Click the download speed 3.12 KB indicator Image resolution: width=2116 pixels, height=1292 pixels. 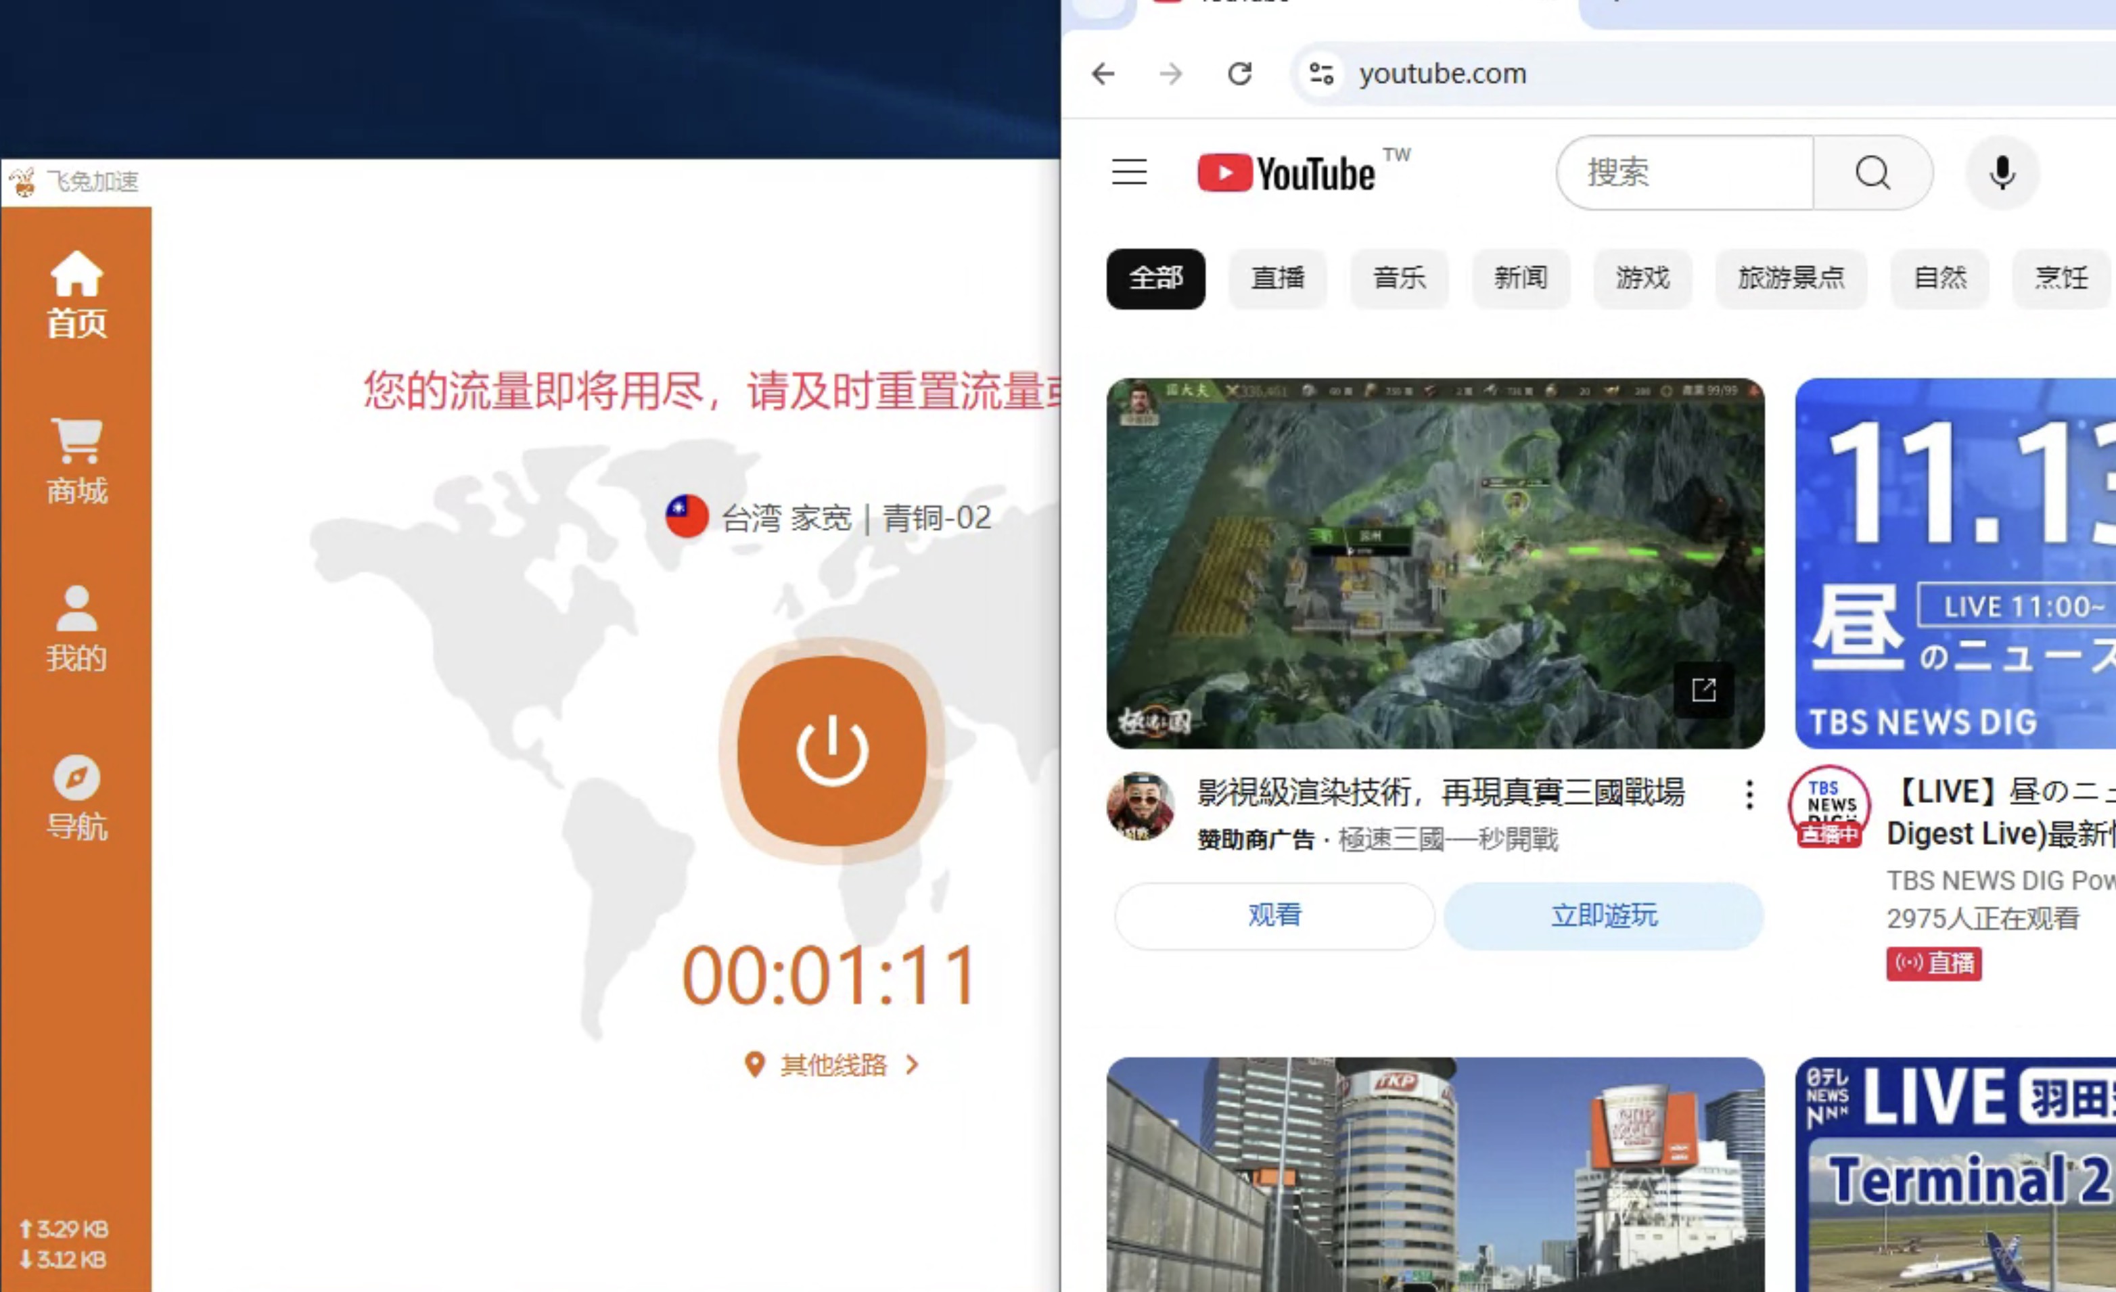[64, 1260]
